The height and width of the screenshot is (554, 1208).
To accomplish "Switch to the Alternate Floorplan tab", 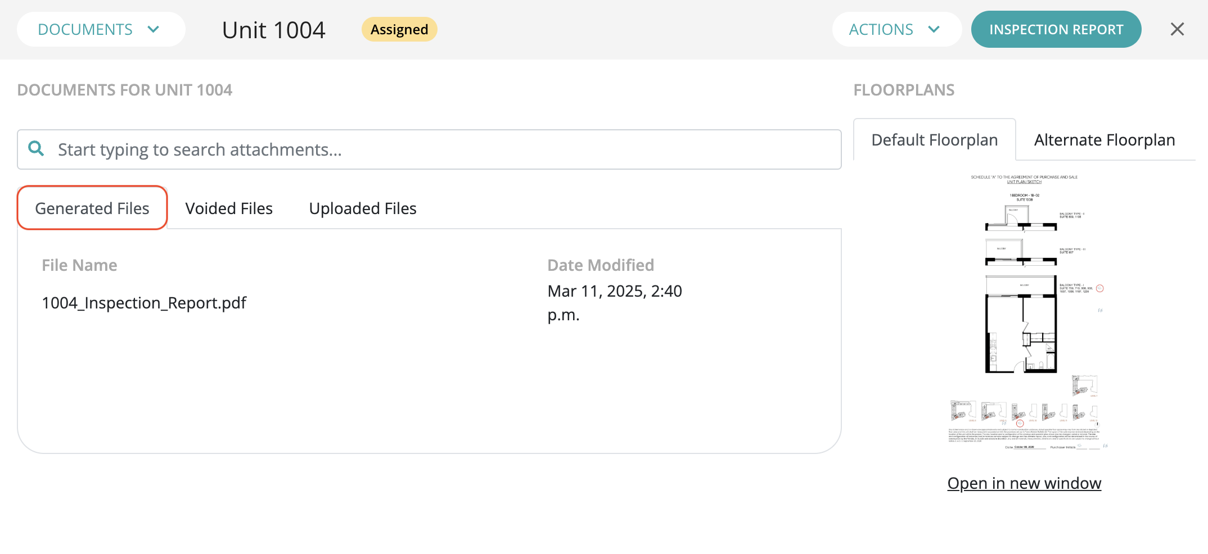I will coord(1105,140).
